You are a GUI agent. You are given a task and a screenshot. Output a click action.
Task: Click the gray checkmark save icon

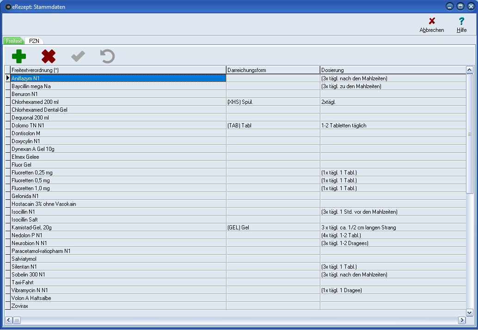coord(78,56)
